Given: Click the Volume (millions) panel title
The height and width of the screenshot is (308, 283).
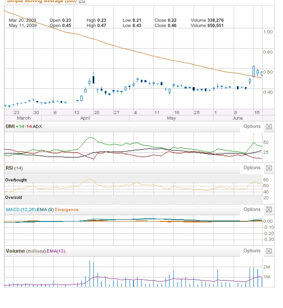Looking at the screenshot, I should (x=25, y=251).
